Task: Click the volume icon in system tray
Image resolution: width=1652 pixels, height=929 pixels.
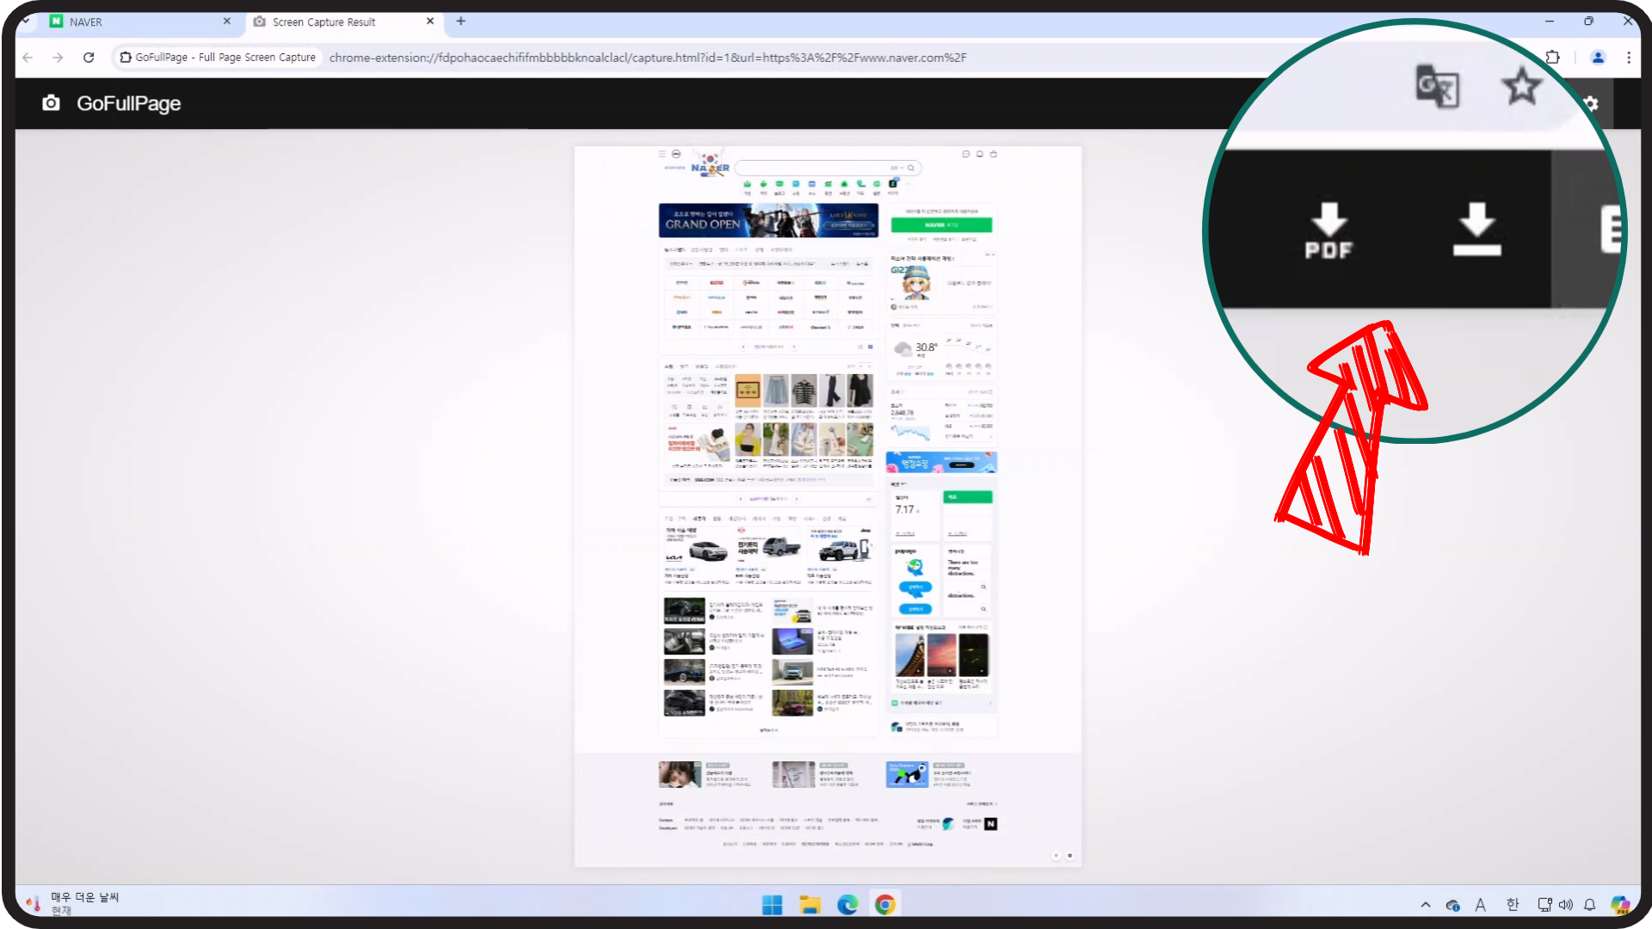Action: point(1566,904)
